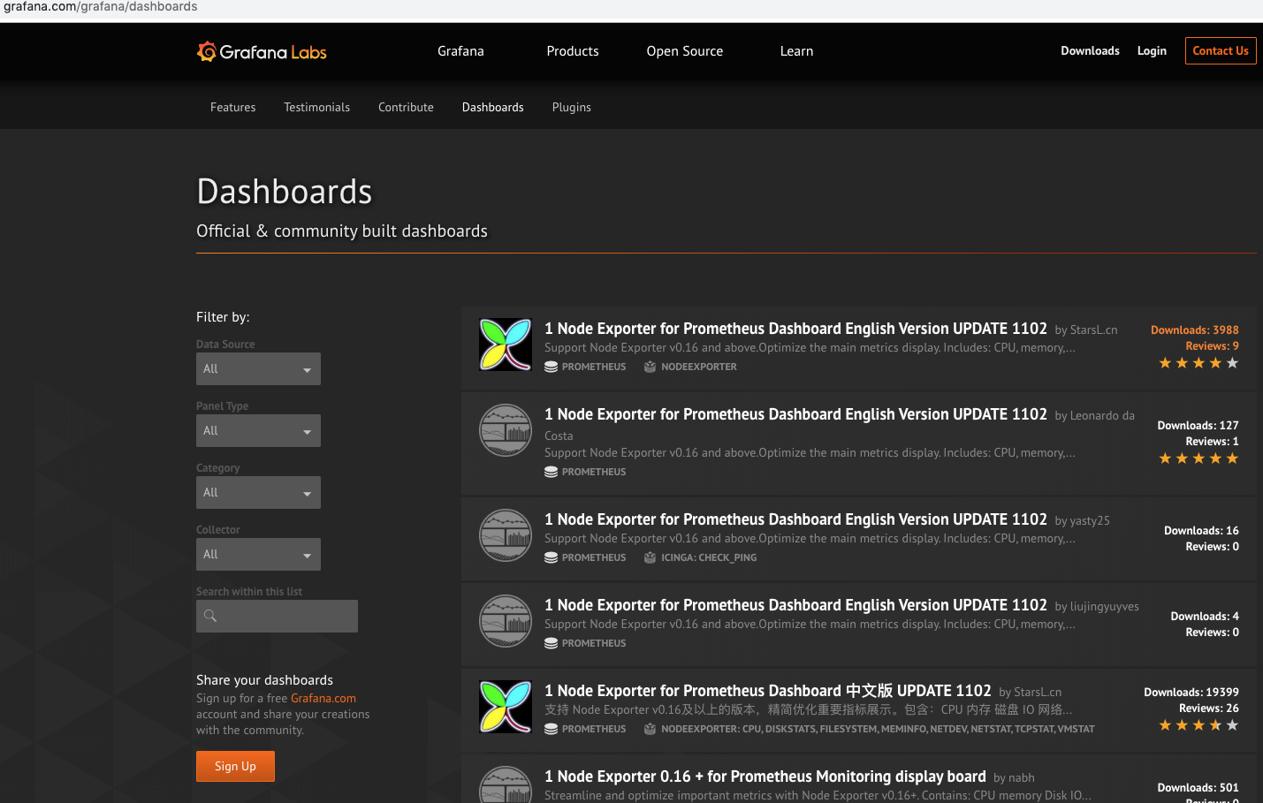Click the Downloads link in header
The width and height of the screenshot is (1263, 803).
coord(1090,51)
